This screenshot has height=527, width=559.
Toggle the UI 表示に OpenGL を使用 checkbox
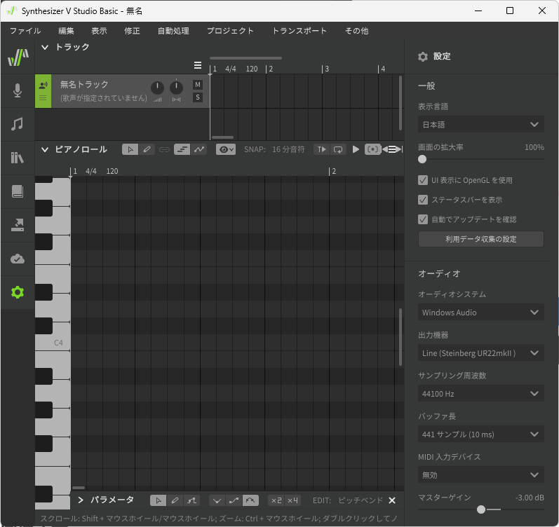423,180
